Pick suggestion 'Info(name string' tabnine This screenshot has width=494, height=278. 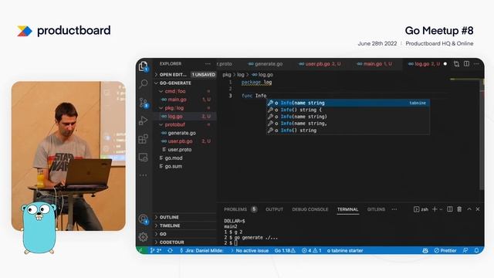point(348,103)
